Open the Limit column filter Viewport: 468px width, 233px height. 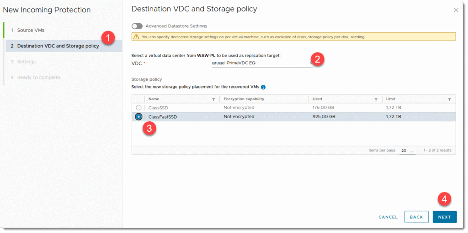click(x=449, y=99)
